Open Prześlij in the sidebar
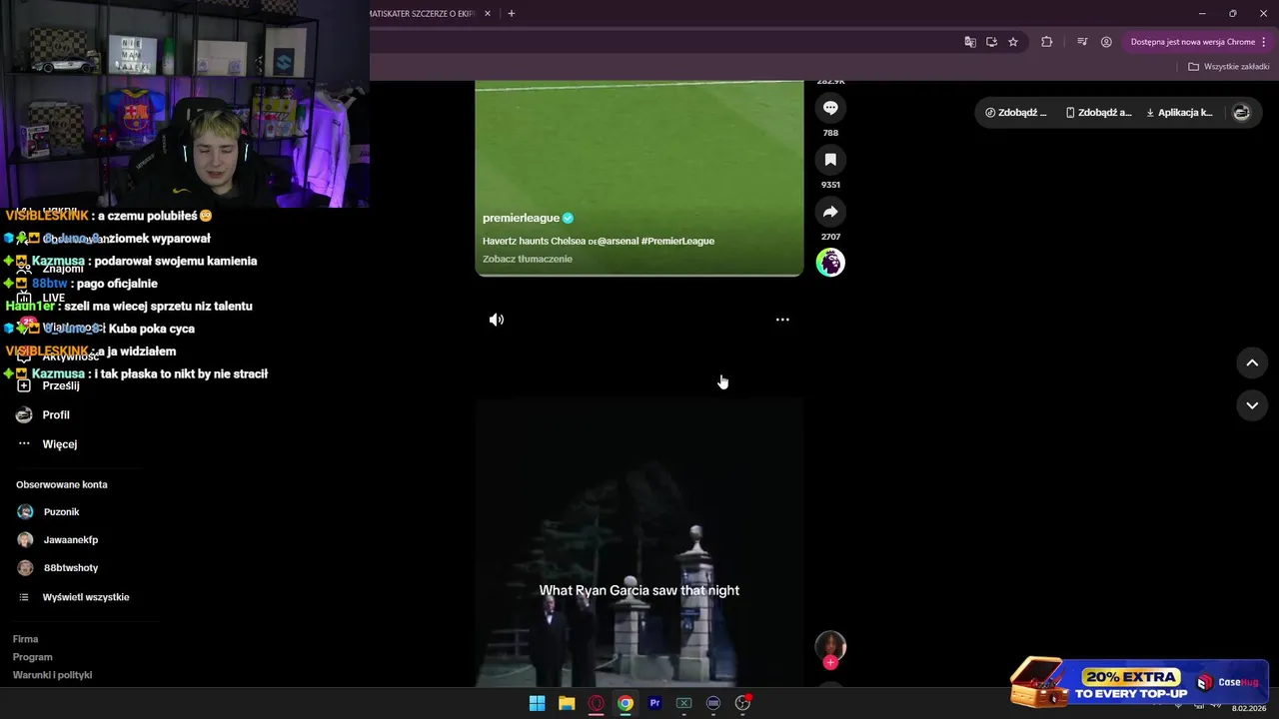The width and height of the screenshot is (1279, 719). [x=48, y=385]
